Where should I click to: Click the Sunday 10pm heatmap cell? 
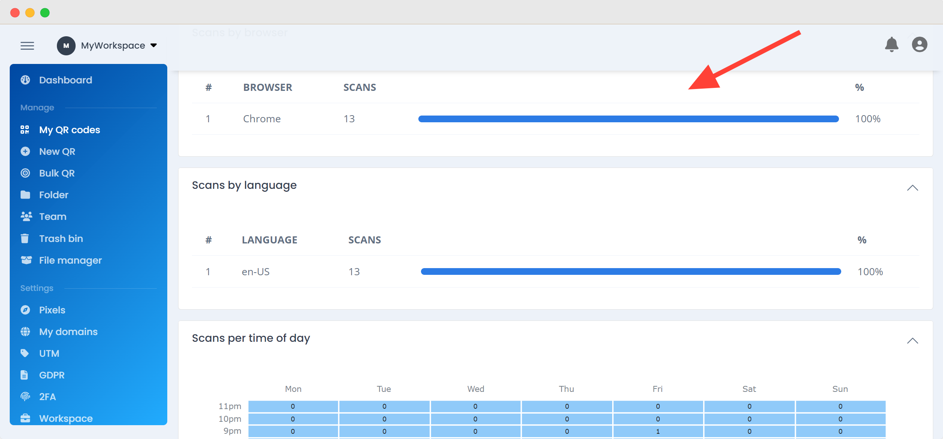pyautogui.click(x=840, y=419)
